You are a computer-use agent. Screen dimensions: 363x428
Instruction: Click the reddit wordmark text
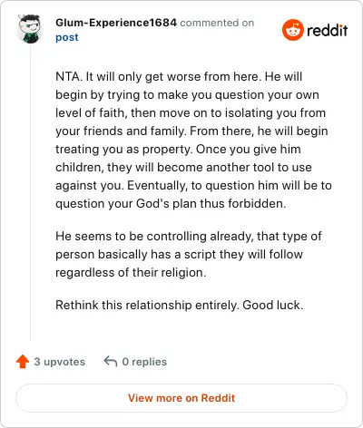[x=328, y=30]
